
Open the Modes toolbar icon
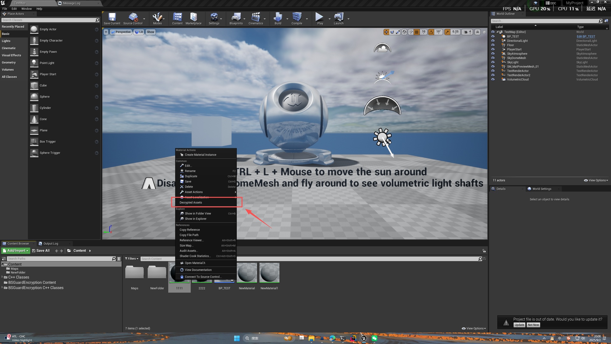click(157, 18)
